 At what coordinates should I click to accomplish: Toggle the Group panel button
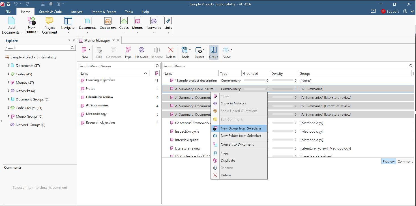[214, 52]
